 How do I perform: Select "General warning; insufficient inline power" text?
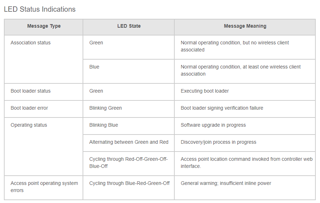(226, 183)
